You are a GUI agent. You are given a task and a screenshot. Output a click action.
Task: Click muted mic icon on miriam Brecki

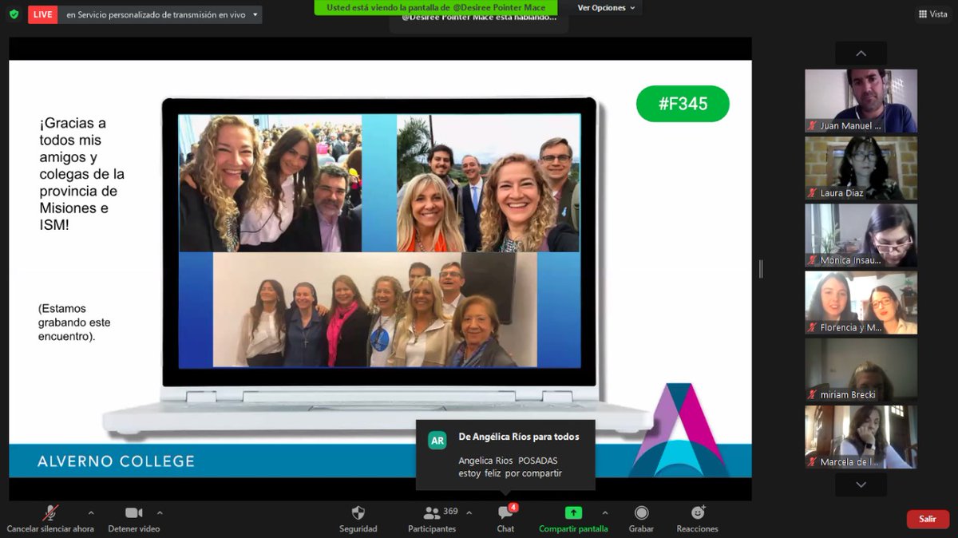tap(813, 395)
